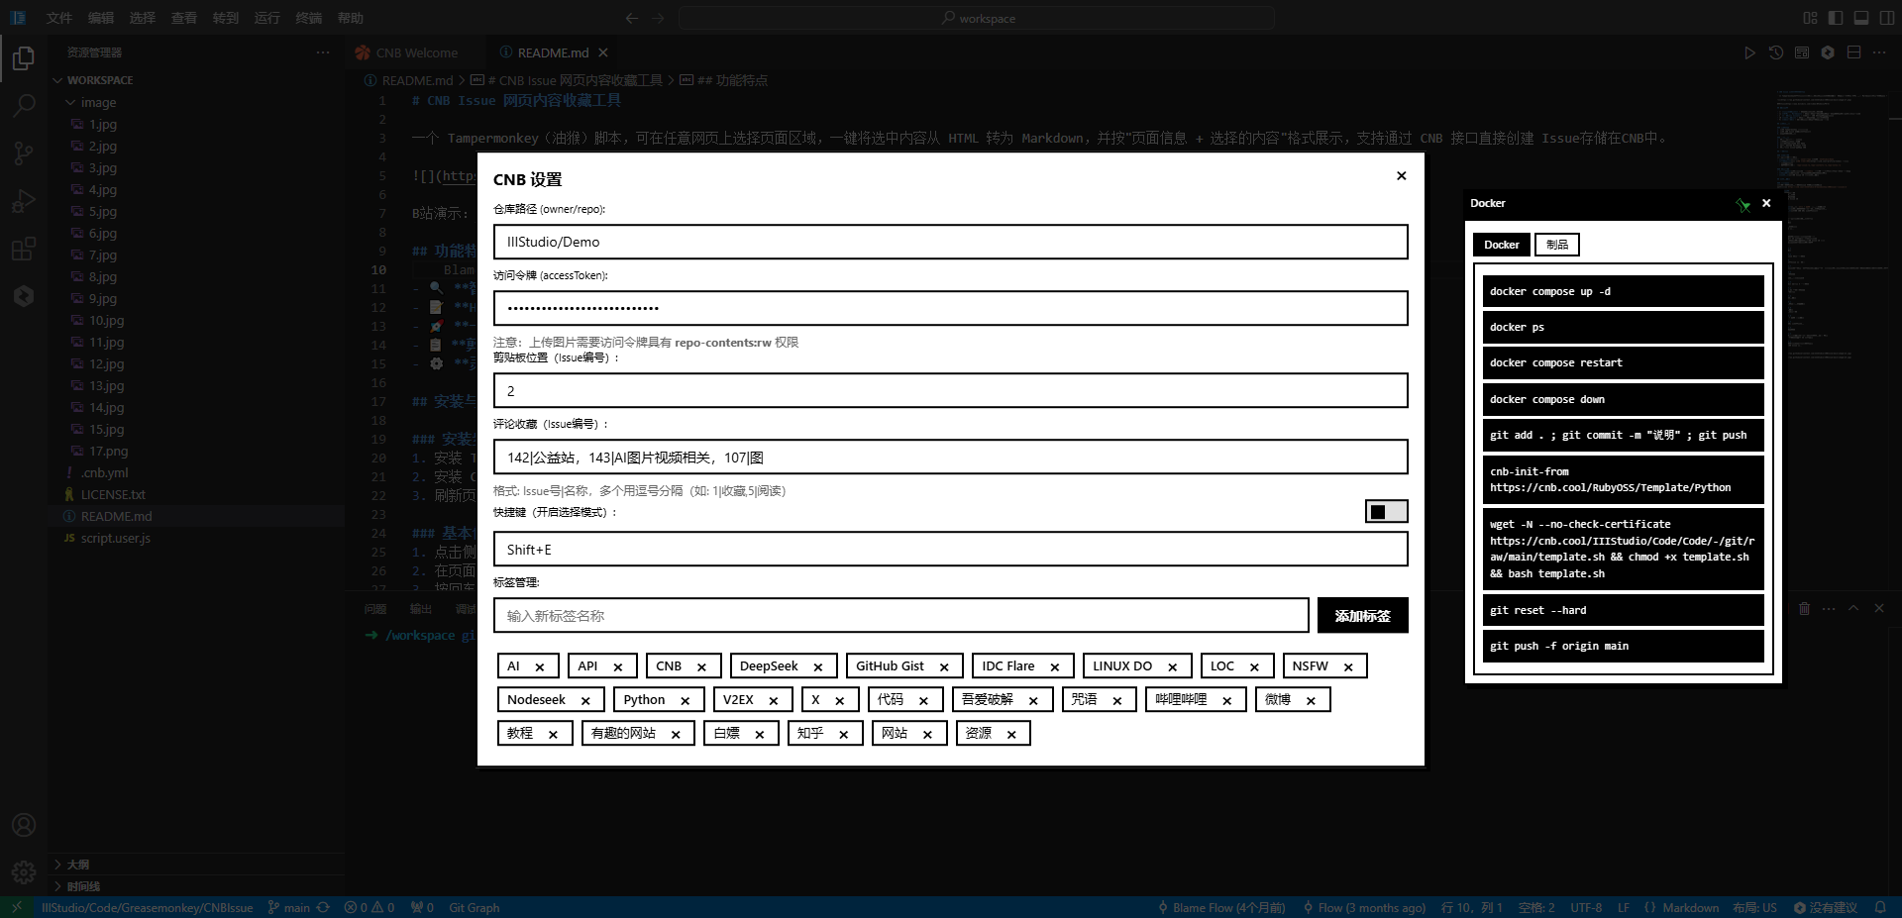Open explorer more actions menu (...)
The width and height of the screenshot is (1902, 918).
coord(323,52)
